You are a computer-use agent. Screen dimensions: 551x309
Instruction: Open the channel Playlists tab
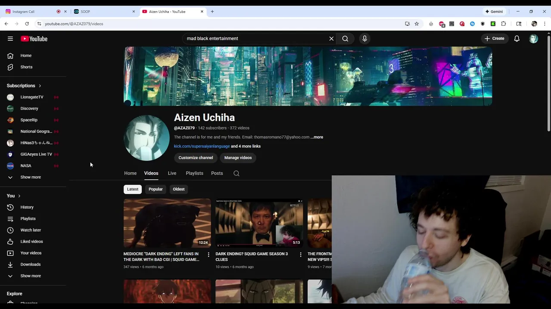click(195, 173)
